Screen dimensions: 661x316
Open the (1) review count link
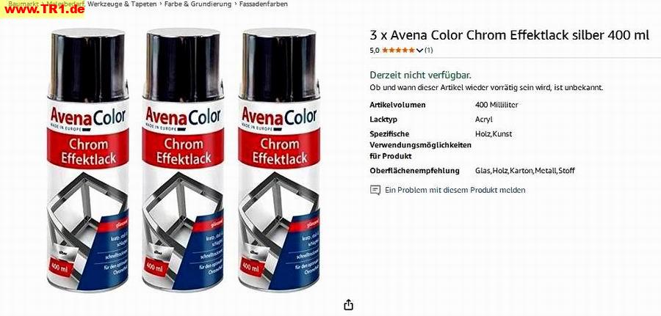tap(428, 50)
